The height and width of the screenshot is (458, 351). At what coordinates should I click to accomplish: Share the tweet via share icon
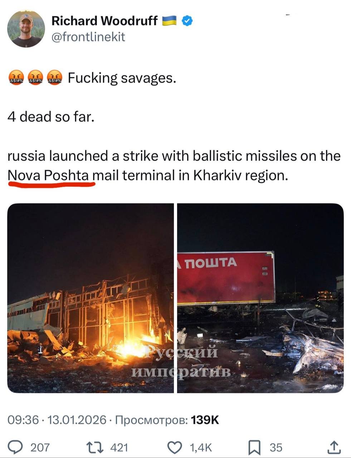click(334, 447)
